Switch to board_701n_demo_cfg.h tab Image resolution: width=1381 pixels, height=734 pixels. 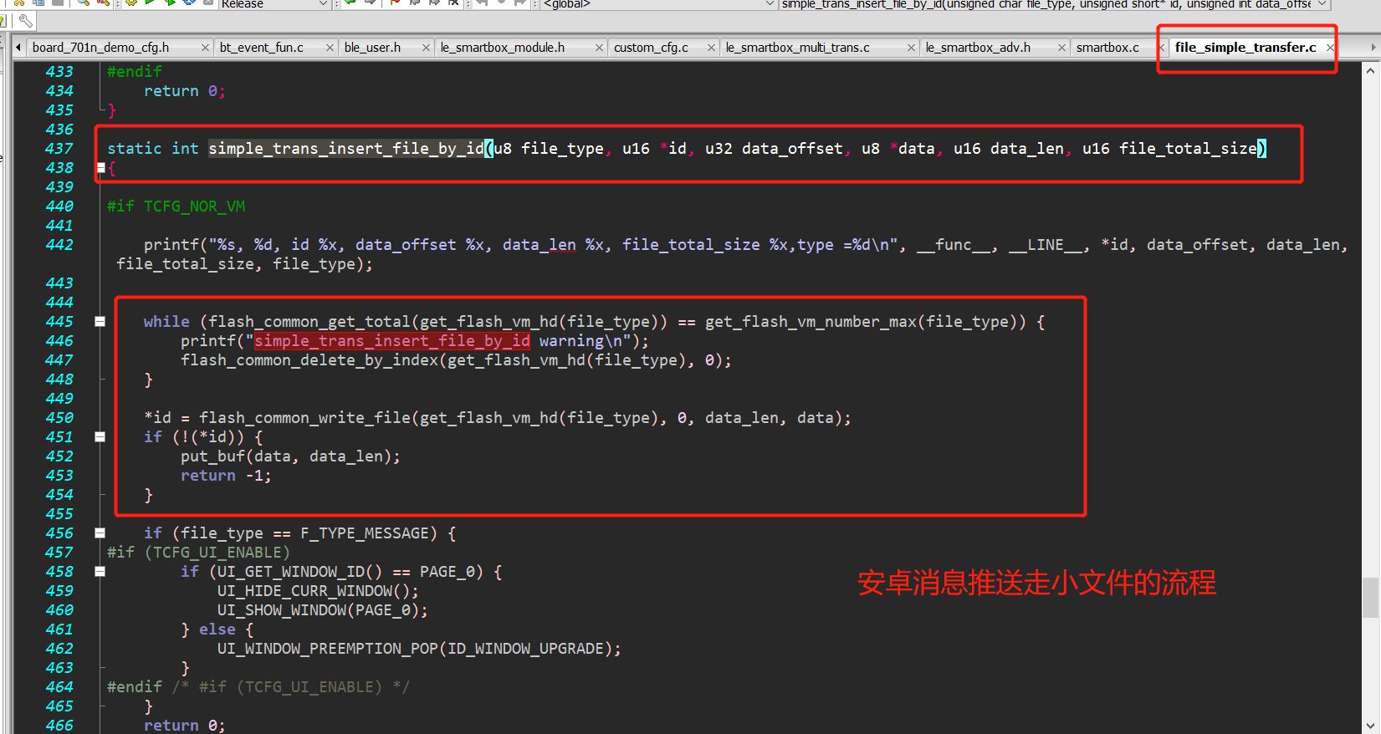pos(100,48)
